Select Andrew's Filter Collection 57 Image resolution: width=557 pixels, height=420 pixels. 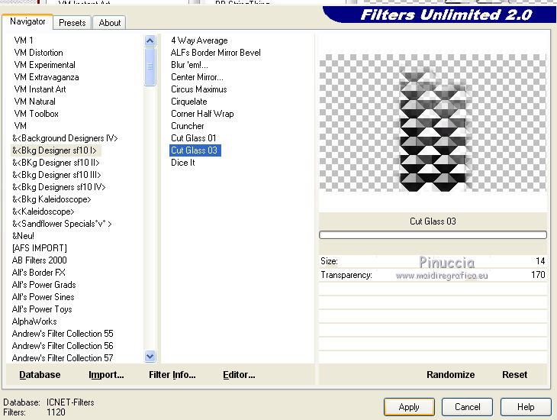pos(63,358)
